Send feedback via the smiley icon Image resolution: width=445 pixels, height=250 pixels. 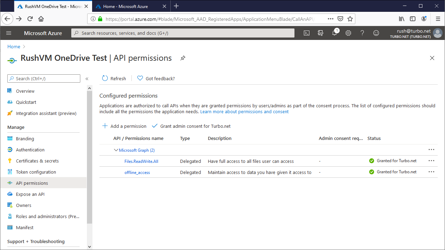tap(376, 33)
